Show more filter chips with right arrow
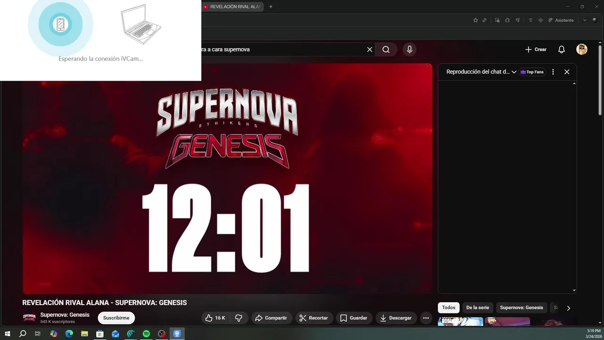The height and width of the screenshot is (340, 604). coord(568,308)
